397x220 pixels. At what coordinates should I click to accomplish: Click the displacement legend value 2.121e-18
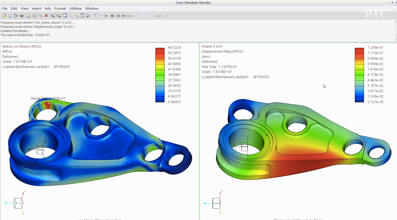point(375,102)
